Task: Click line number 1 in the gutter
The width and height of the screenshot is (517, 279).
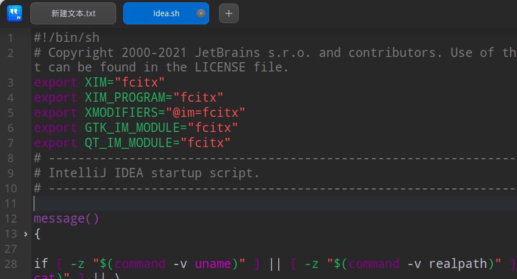Action: click(x=10, y=38)
